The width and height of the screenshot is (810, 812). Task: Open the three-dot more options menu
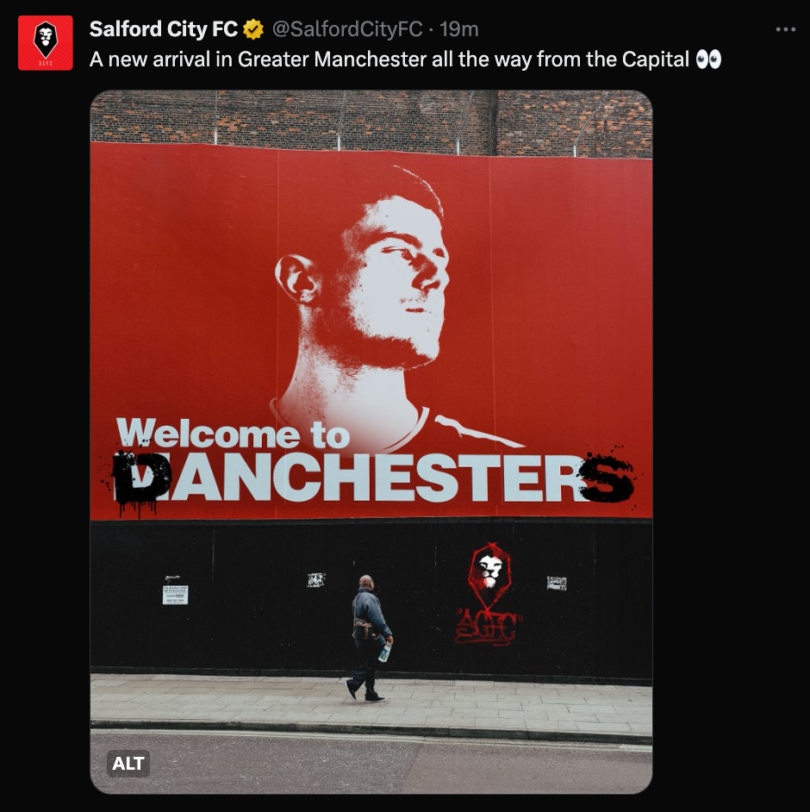[785, 29]
